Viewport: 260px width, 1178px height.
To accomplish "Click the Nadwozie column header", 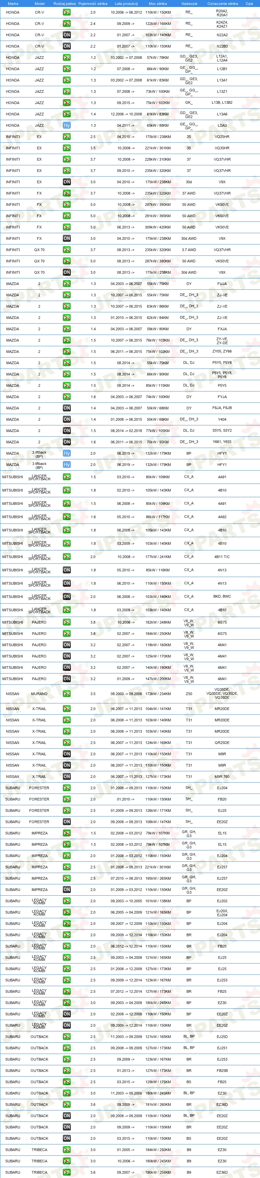I will click(189, 4).
